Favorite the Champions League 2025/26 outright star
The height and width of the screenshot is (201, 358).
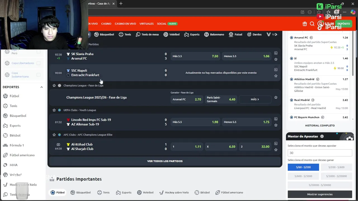[x=276, y=97]
